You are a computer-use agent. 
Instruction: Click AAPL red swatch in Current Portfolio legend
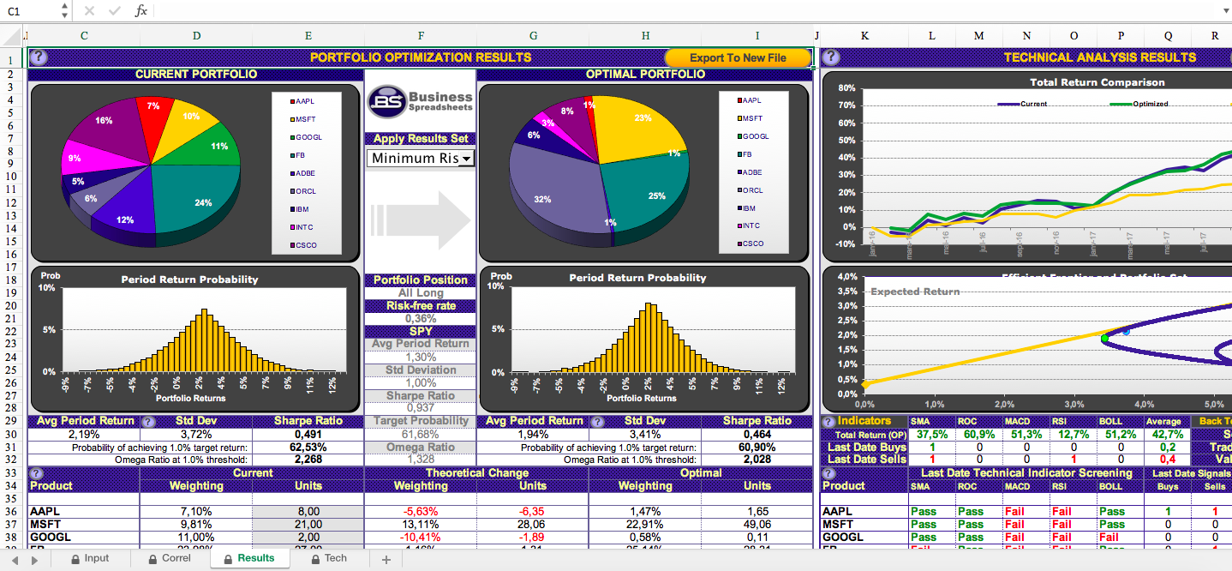292,101
